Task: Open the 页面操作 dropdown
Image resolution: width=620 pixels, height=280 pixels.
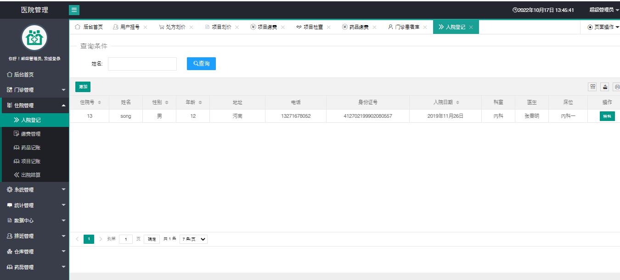Action: click(603, 27)
